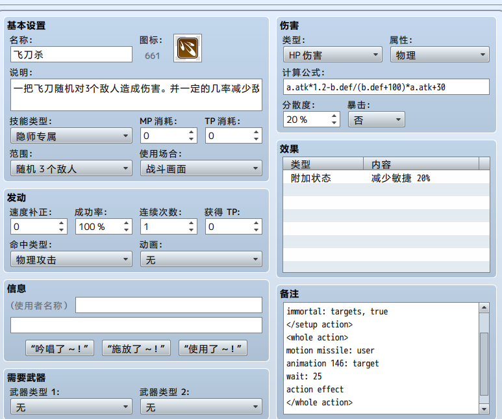Image resolution: width=502 pixels, height=419 pixels.
Task: Click the "motion missile: user" note line
Action: click(x=330, y=350)
